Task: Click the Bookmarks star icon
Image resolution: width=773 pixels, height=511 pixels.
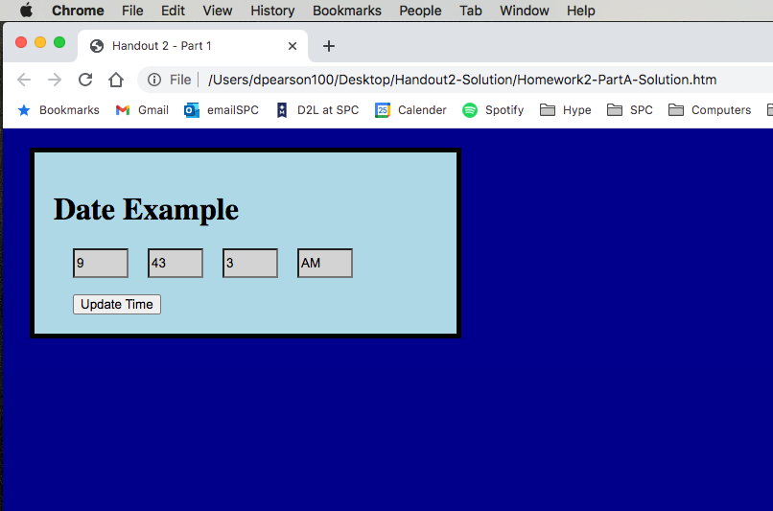Action: coord(24,110)
